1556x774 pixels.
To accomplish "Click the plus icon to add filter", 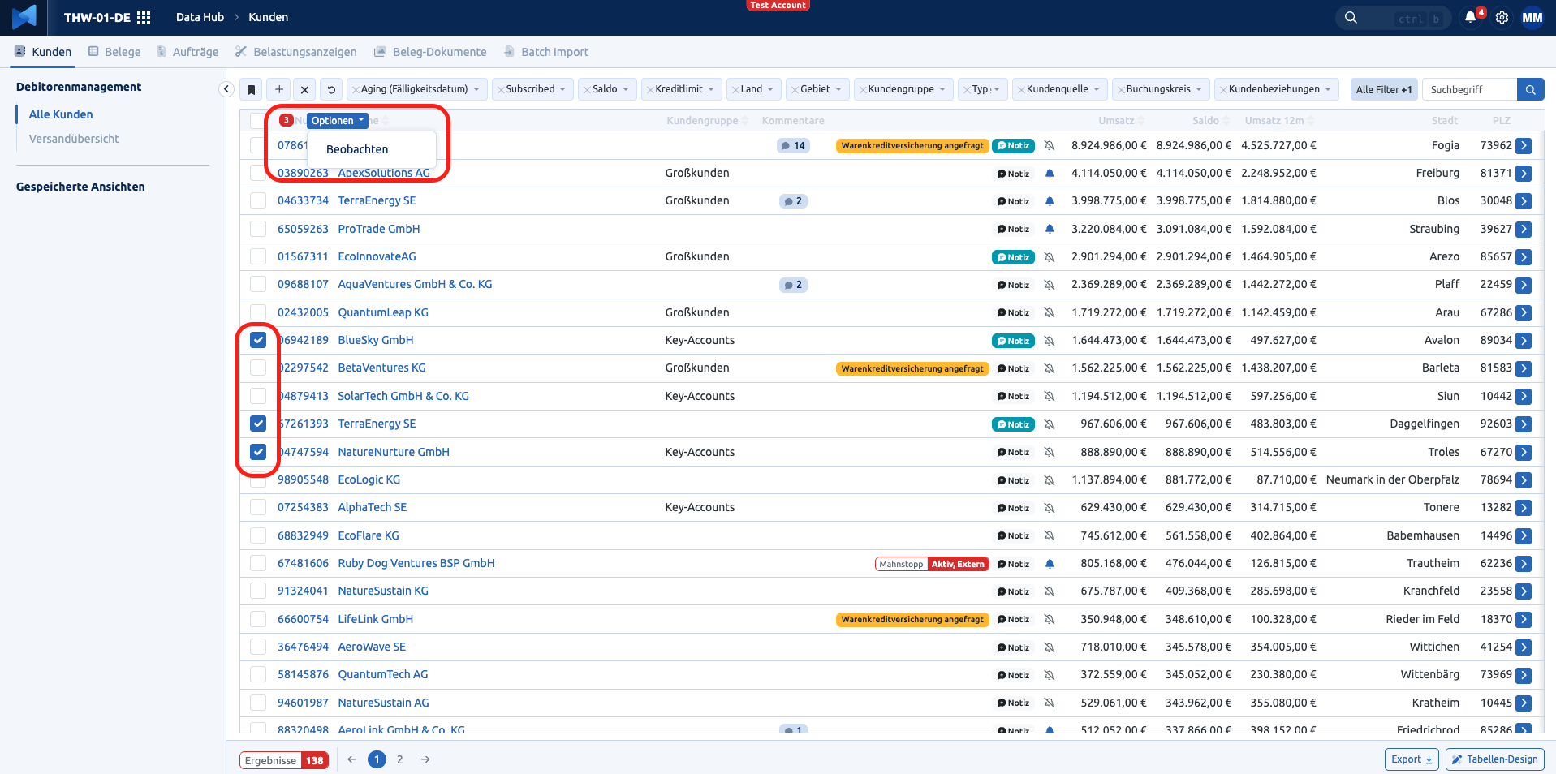I will pyautogui.click(x=279, y=89).
